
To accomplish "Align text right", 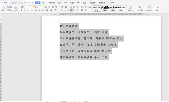I will pyautogui.click(x=68, y=10).
